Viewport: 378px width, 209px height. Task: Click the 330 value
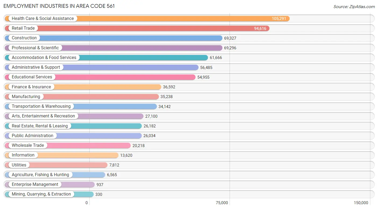point(99,194)
